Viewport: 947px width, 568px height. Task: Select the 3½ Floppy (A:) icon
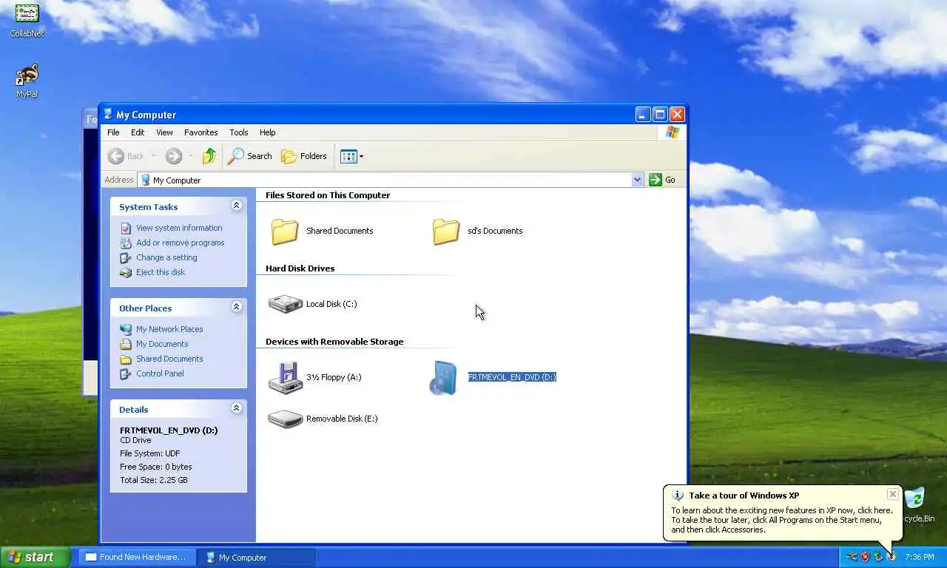(285, 377)
